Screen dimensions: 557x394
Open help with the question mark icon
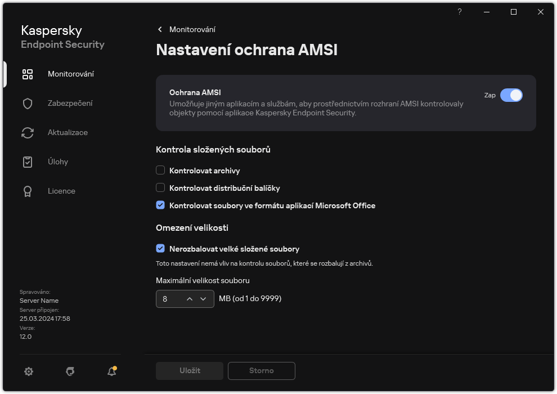(460, 12)
